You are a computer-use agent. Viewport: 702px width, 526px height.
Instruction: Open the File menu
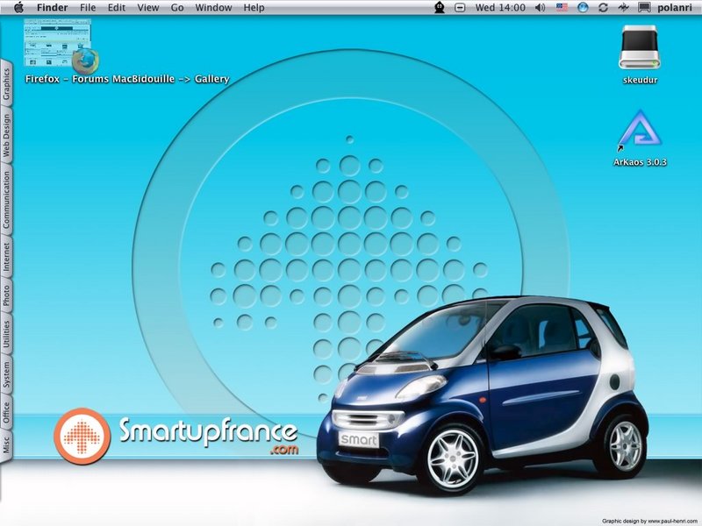pyautogui.click(x=88, y=8)
